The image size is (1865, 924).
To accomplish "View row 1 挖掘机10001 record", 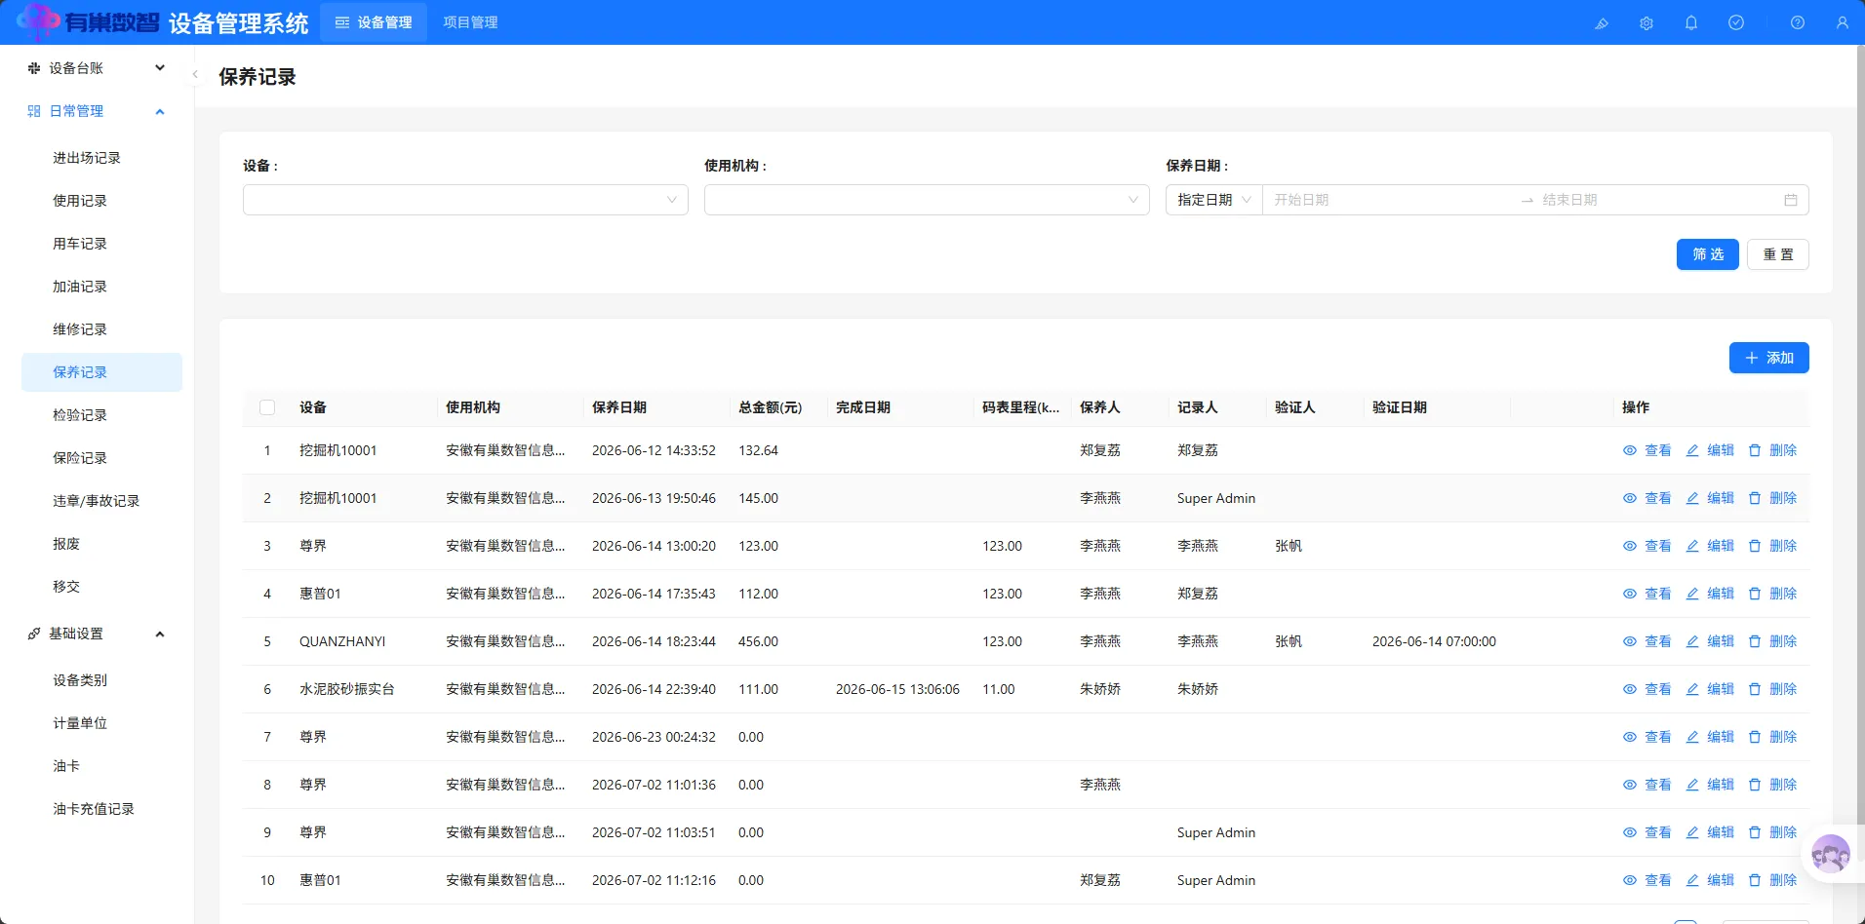I will pos(1647,450).
